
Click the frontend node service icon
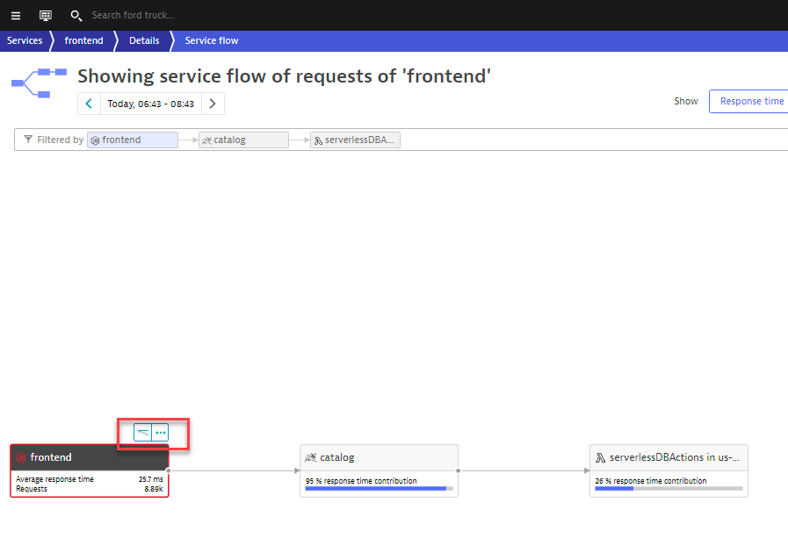pyautogui.click(x=21, y=457)
